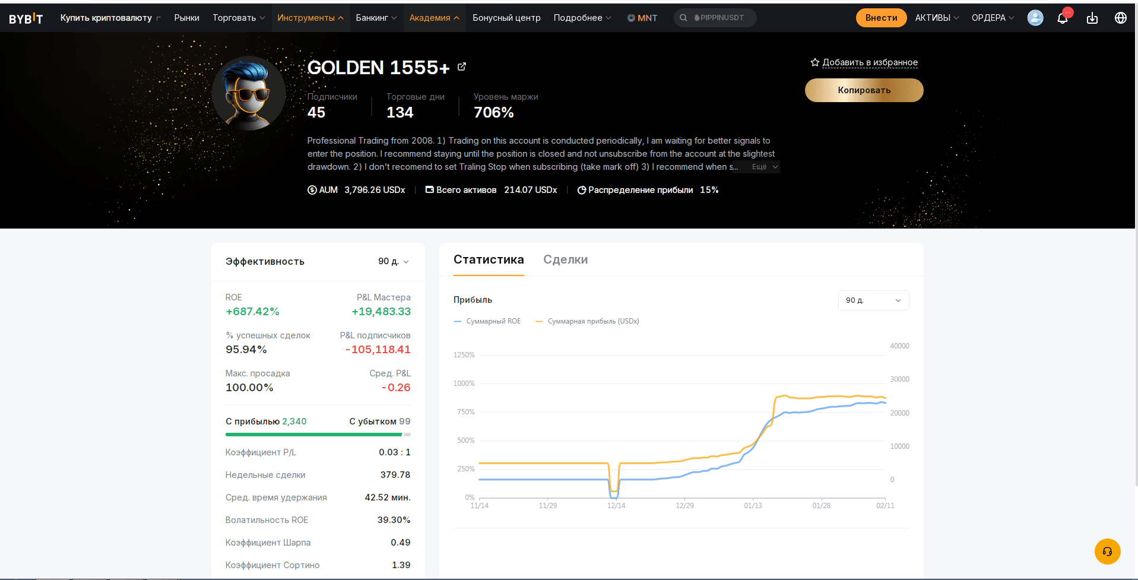Click the С убытком 99 label
The image size is (1138, 580).
[380, 421]
